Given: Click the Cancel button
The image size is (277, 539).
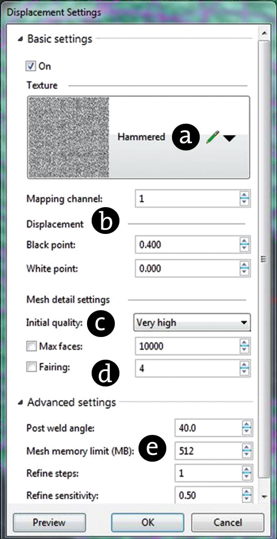Looking at the screenshot, I should 228,523.
